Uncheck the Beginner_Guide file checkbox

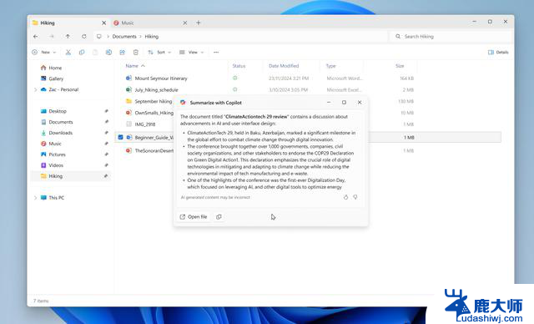coord(120,137)
